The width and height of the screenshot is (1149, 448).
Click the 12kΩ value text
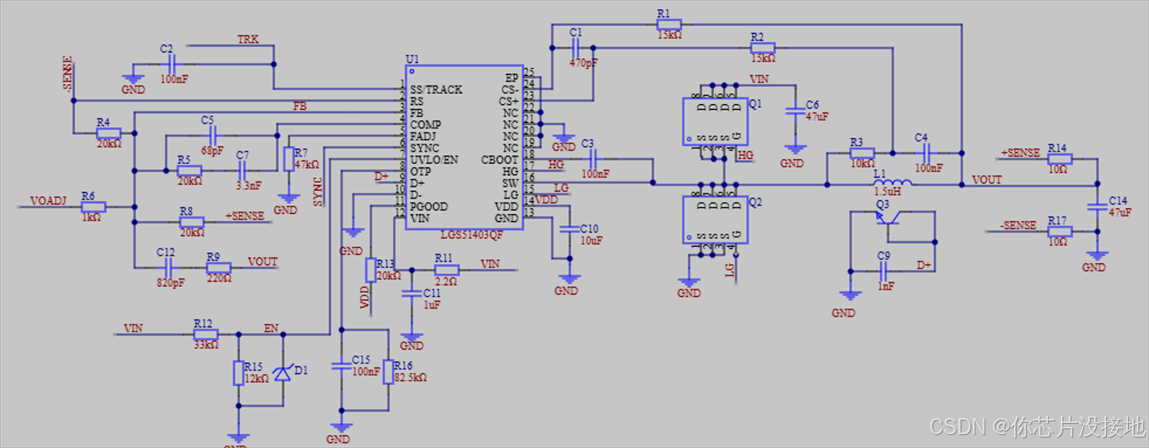pyautogui.click(x=256, y=379)
